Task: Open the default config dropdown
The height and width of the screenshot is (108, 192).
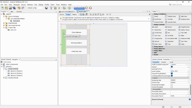Action: pyautogui.click(x=35, y=8)
